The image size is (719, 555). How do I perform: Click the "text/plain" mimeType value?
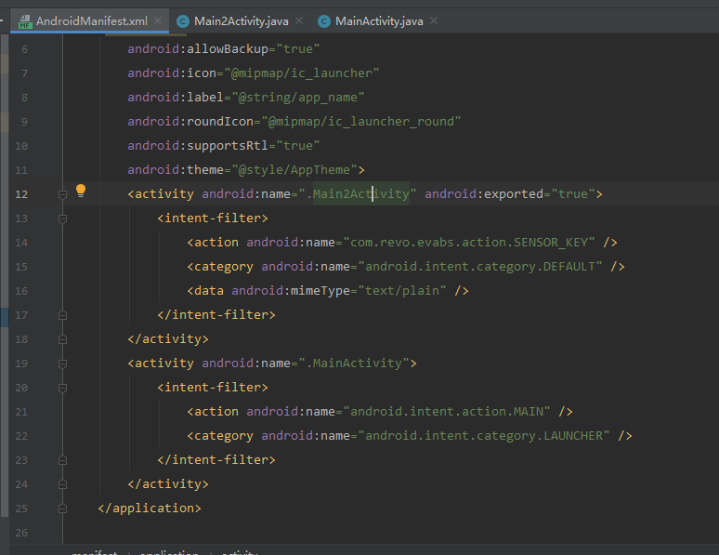(402, 291)
